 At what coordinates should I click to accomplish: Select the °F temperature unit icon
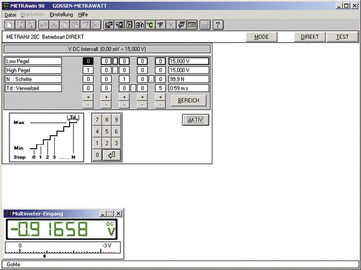[x=161, y=25]
